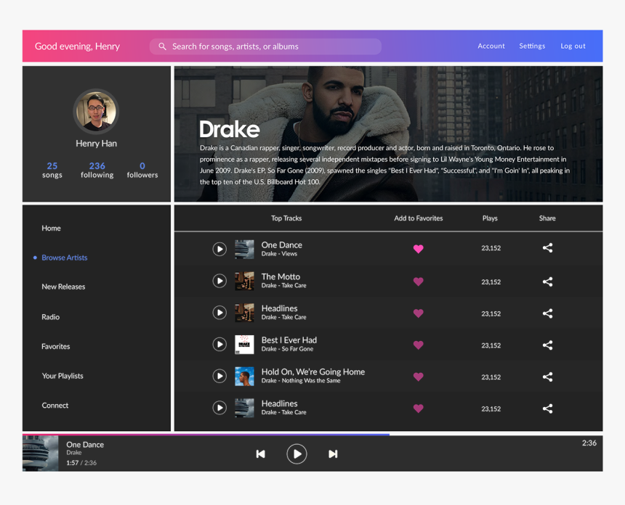The image size is (625, 505).
Task: Click the 'Good evening, Henry' greeting
Action: (77, 46)
